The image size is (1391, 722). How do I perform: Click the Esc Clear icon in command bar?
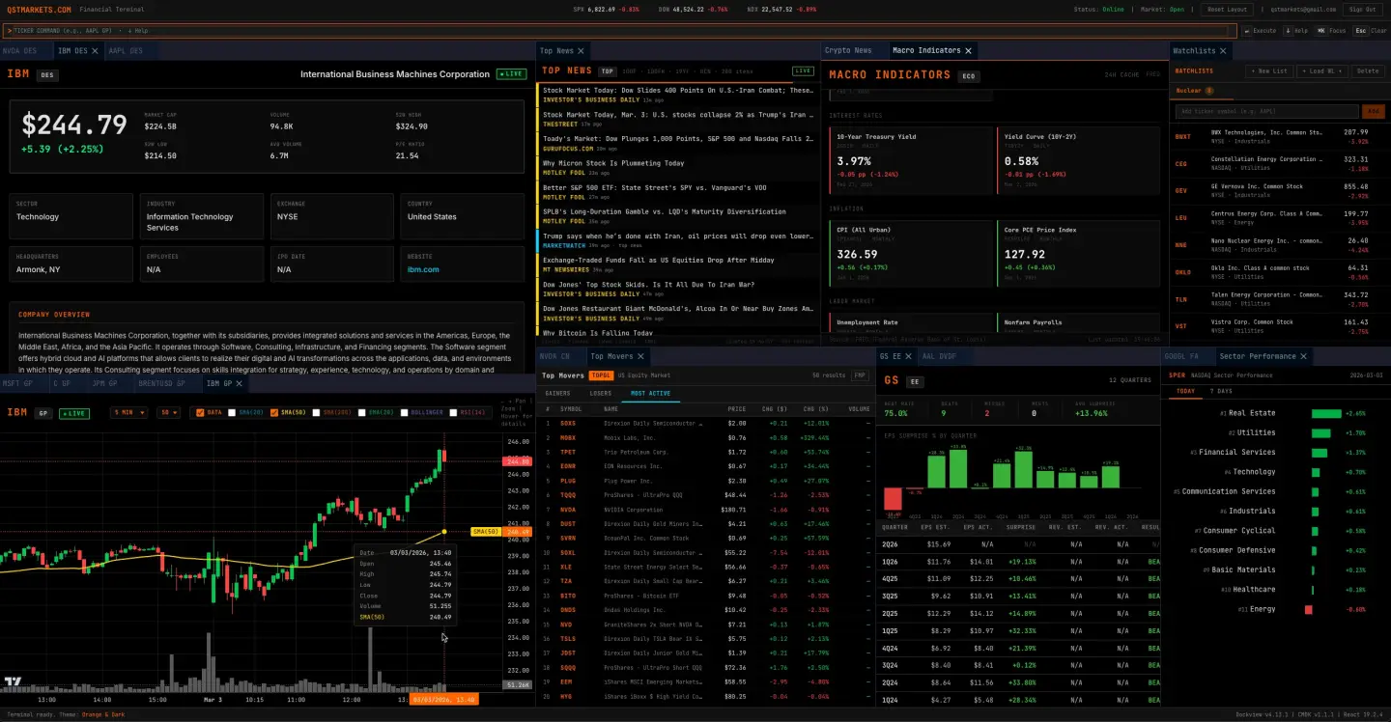pos(1361,31)
